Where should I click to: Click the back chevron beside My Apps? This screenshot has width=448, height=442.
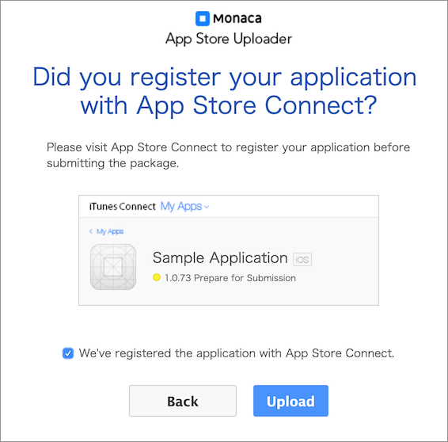point(91,231)
